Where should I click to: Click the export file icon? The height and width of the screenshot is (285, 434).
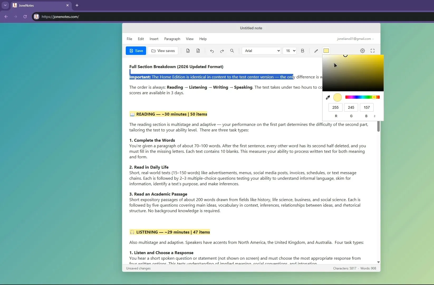coord(198,51)
